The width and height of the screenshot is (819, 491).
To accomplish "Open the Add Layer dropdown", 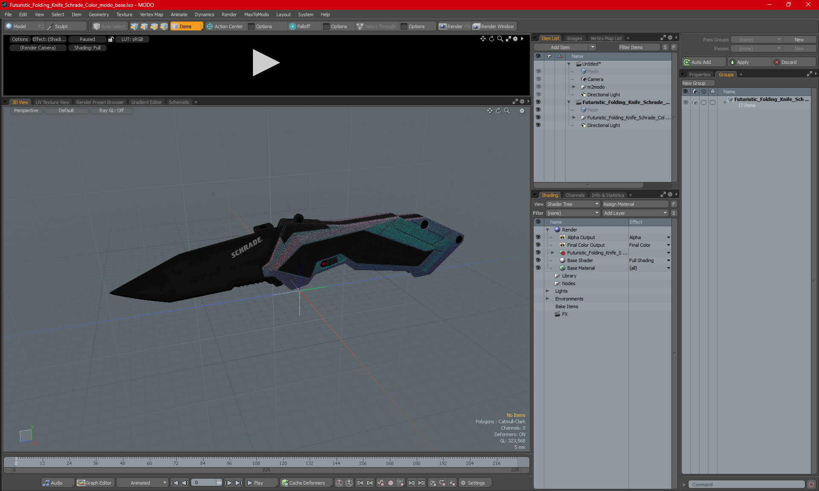I will click(x=635, y=213).
